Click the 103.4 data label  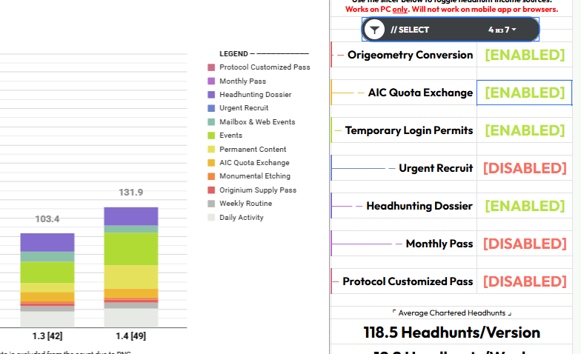coord(47,219)
